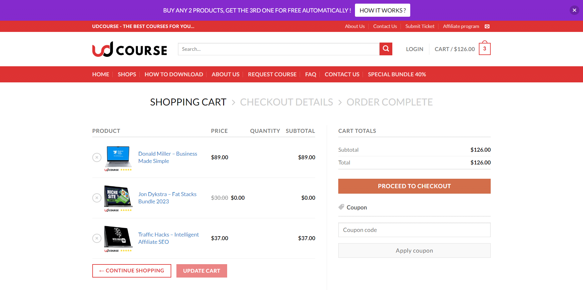The image size is (583, 290).
Task: Remove Donald Miller – Business Made Simple from cart
Action: point(97,157)
